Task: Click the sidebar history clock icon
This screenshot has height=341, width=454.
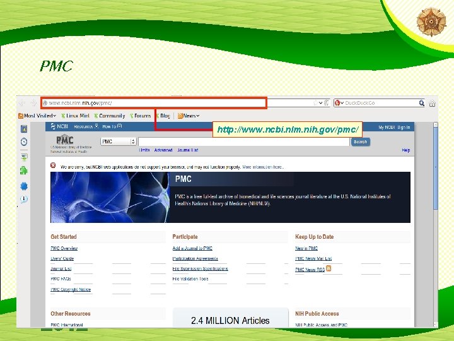Action: [x=24, y=142]
